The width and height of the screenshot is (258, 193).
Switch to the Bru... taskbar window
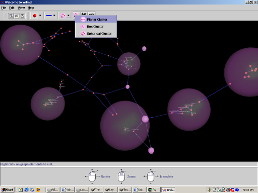(x=125, y=189)
